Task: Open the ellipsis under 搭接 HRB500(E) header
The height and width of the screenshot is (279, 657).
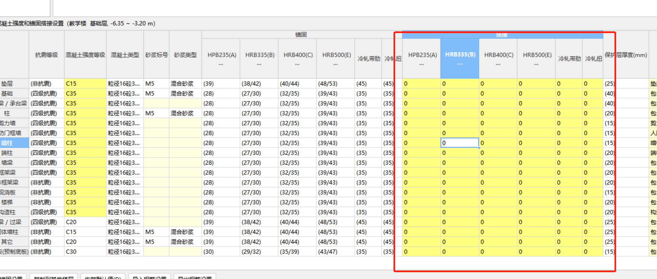Action: pos(536,64)
